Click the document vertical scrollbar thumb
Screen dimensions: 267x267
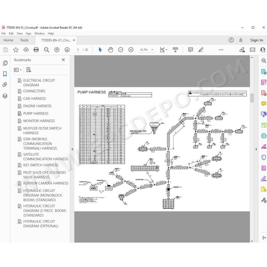tap(252, 98)
